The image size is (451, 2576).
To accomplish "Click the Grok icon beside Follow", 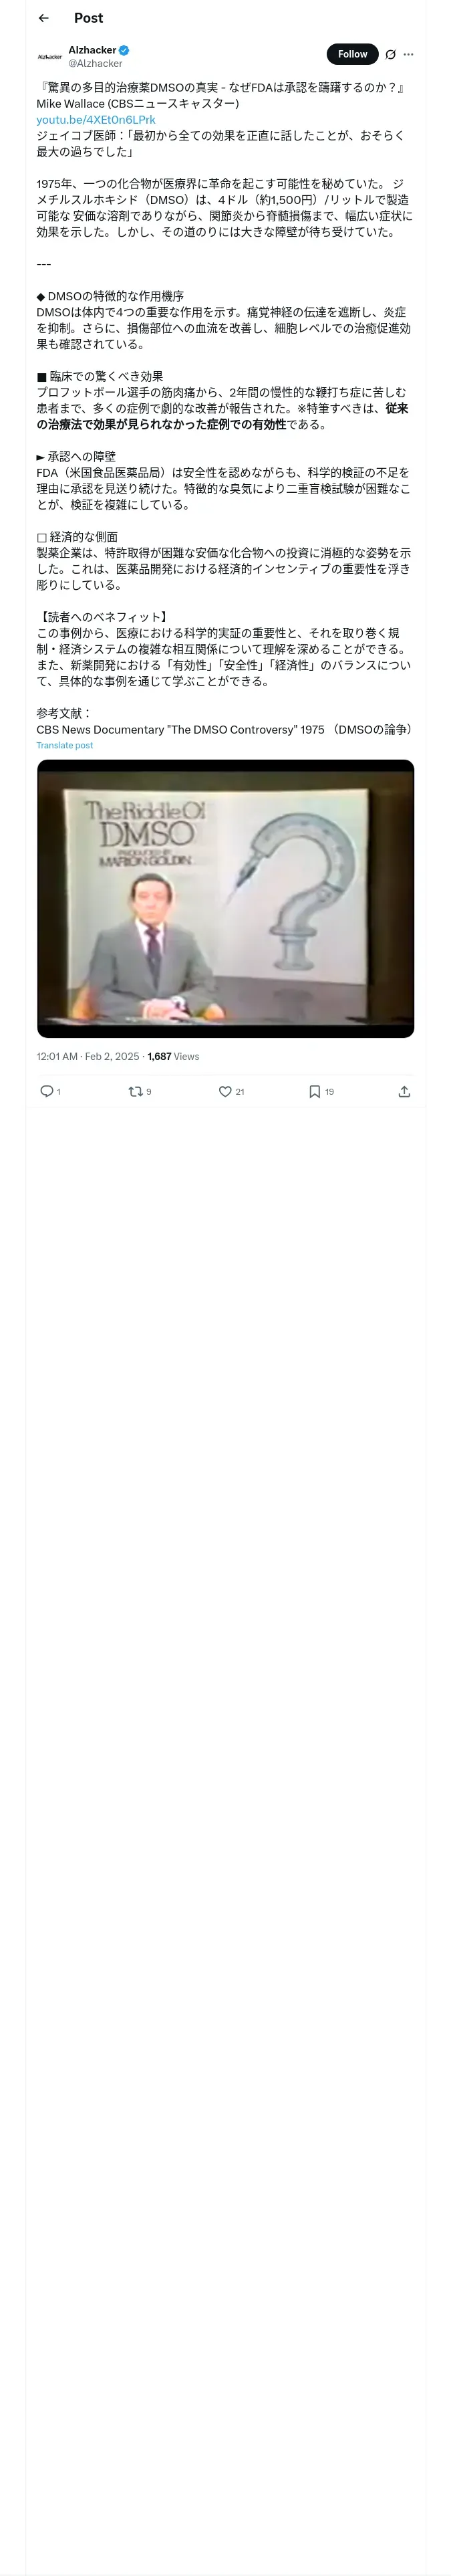I will [390, 55].
